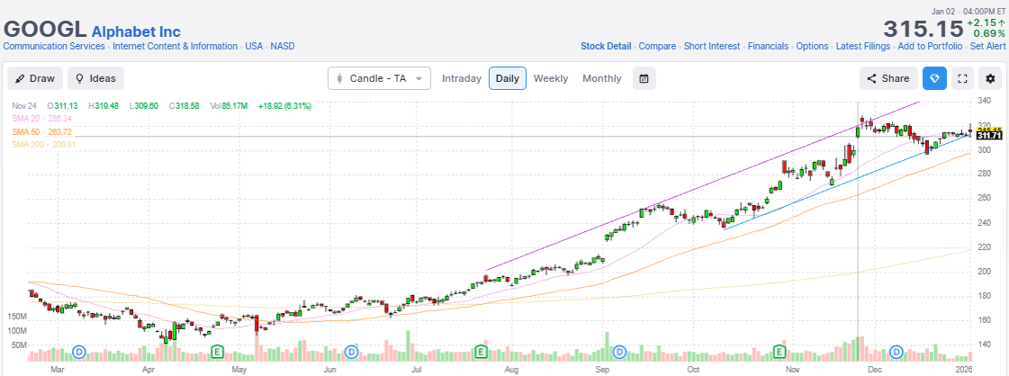Viewport: 1009px width, 376px height.
Task: Click the Alphabet Inc company name
Action: click(136, 31)
